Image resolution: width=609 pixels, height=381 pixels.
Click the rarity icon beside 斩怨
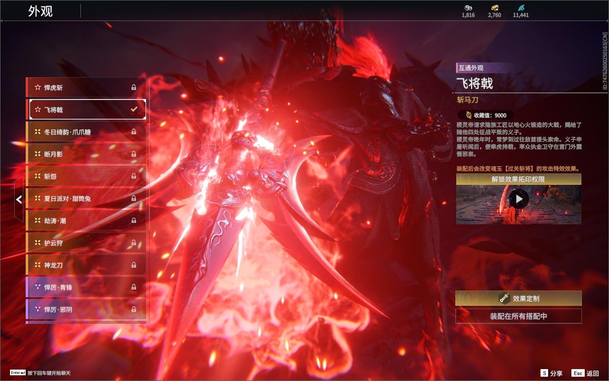[x=38, y=176]
